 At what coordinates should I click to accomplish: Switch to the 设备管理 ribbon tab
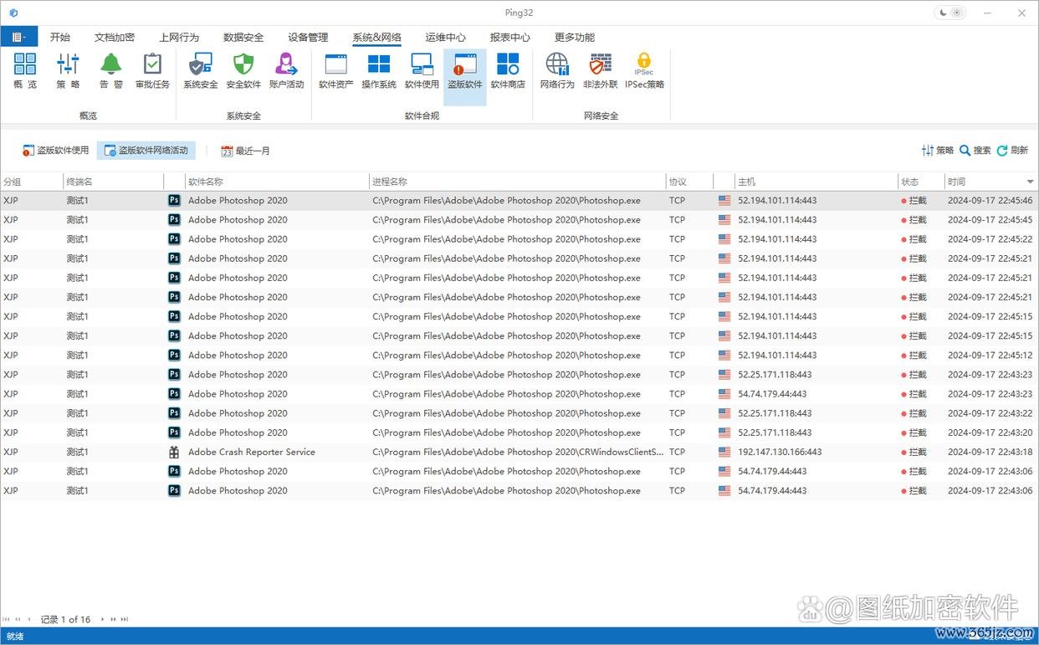pyautogui.click(x=308, y=37)
